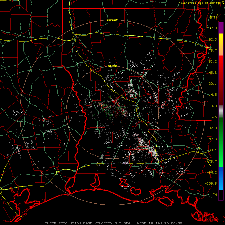Pick the green segment of the color bar
Image resolution: width=225 pixels, height=225 pixels.
pos(221,142)
